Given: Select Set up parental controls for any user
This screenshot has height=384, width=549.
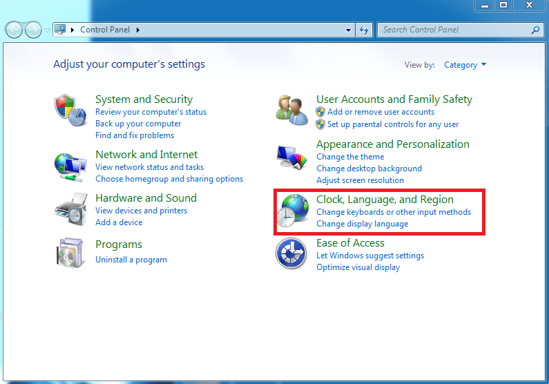Looking at the screenshot, I should click(393, 124).
